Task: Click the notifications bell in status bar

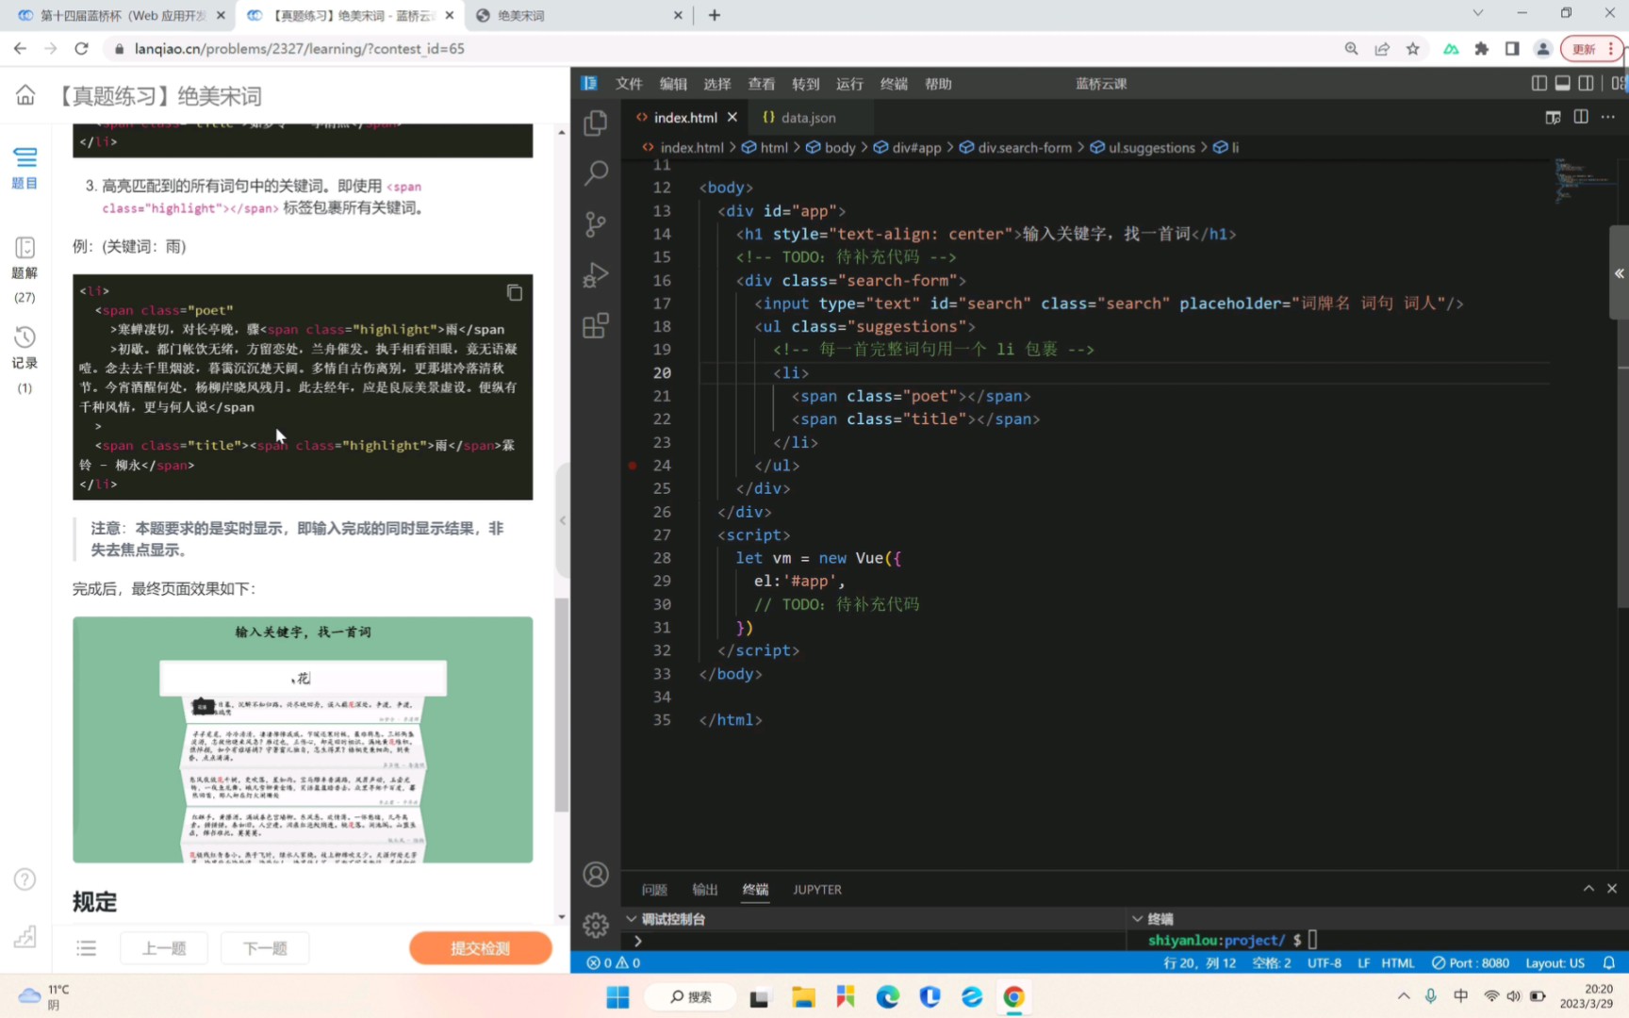Action: [1609, 962]
